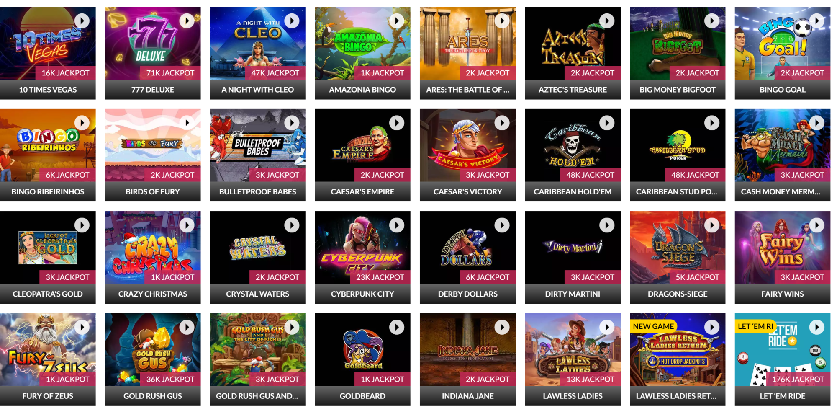Click the play icon on Caesar's Empire
Screen dimensions: 837x408
click(x=397, y=123)
